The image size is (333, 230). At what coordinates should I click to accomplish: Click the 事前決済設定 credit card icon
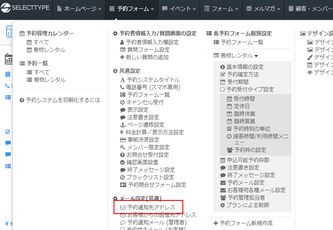pyautogui.click(x=122, y=140)
